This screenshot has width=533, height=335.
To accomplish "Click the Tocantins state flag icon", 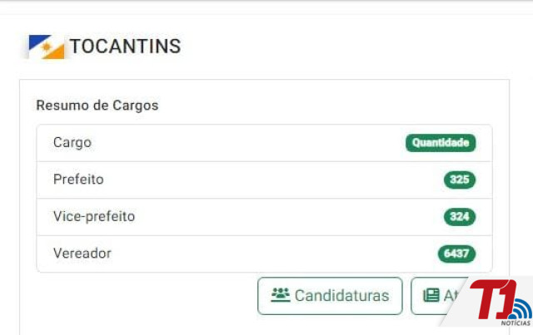I will pyautogui.click(x=46, y=47).
